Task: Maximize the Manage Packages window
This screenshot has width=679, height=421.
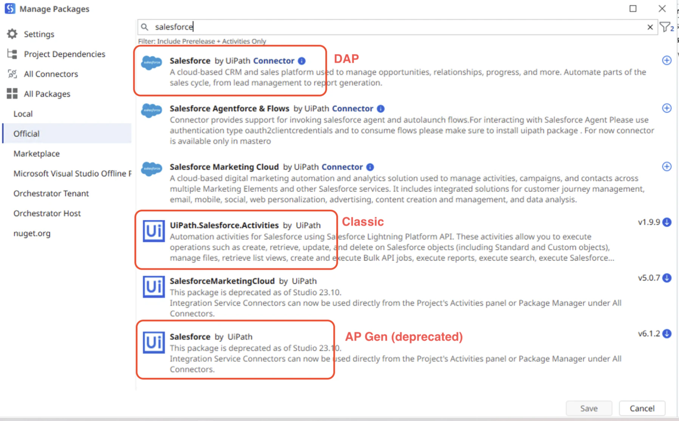Action: coord(633,8)
